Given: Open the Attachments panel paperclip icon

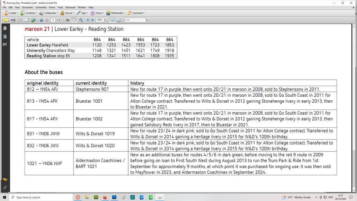Looking at the screenshot, I should (x=5, y=187).
